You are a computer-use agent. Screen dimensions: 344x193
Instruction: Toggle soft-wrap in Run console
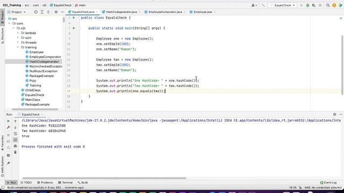pyautogui.click(x=16, y=133)
